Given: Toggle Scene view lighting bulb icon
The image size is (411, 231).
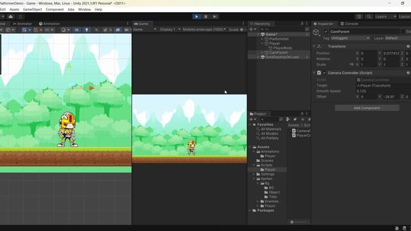Looking at the screenshot, I should pyautogui.click(x=87, y=30).
